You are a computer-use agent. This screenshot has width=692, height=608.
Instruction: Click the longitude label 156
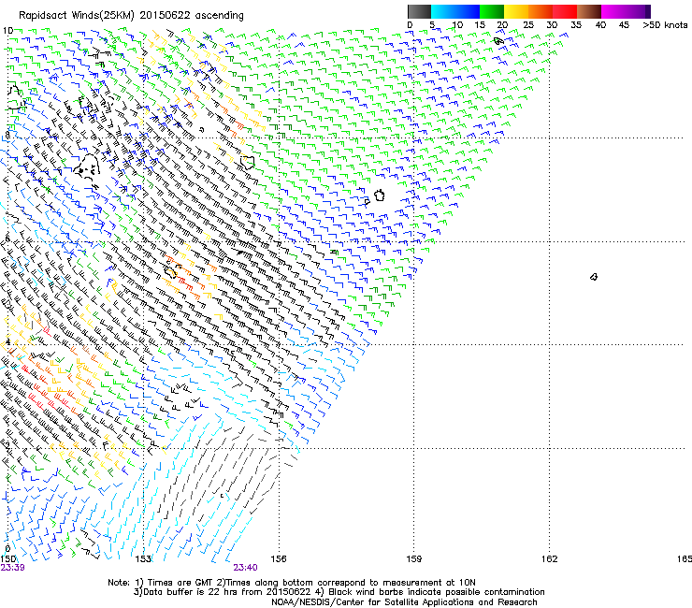click(x=279, y=559)
